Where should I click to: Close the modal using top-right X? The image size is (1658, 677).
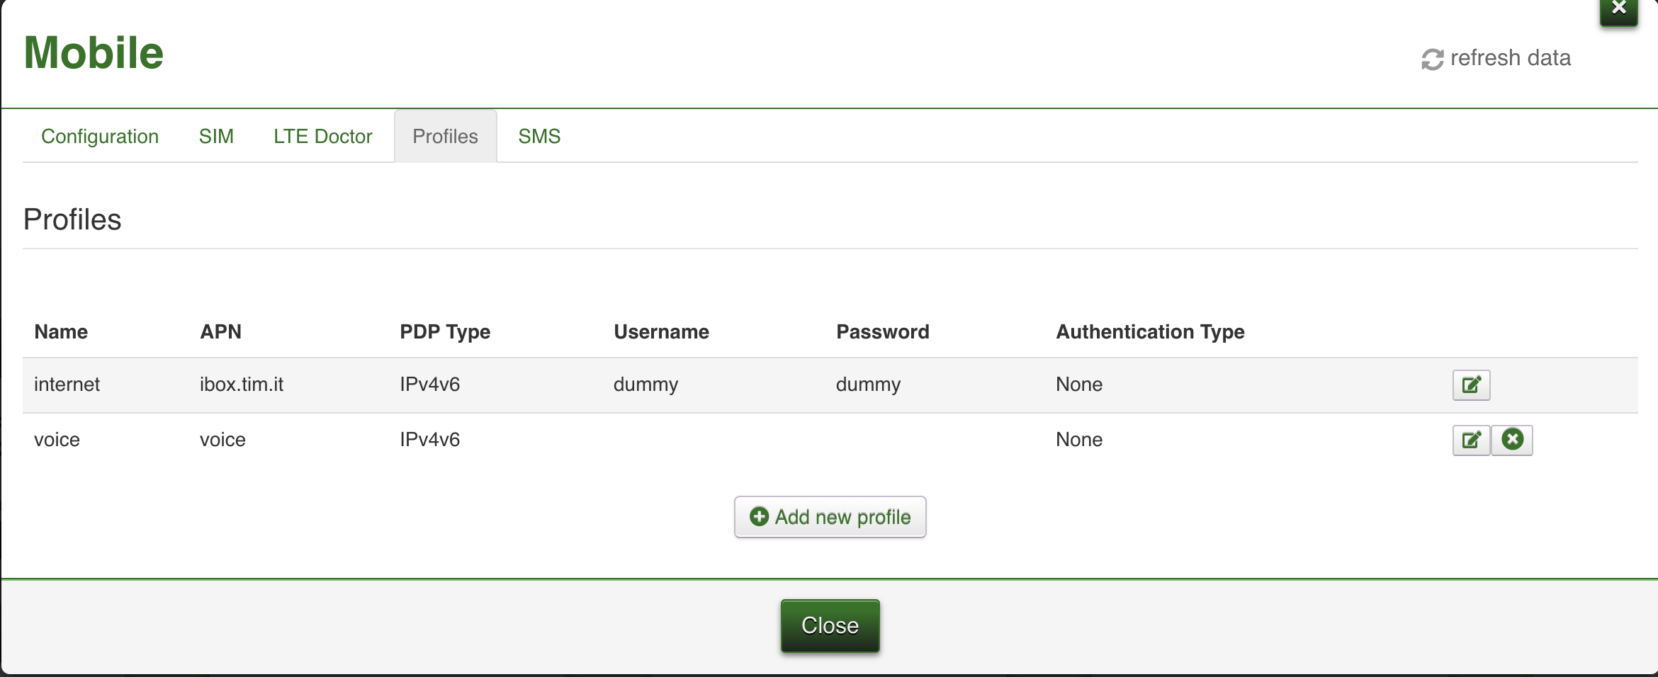(x=1618, y=10)
